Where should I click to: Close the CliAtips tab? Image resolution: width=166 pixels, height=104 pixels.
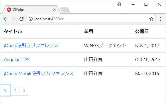tap(54, 10)
